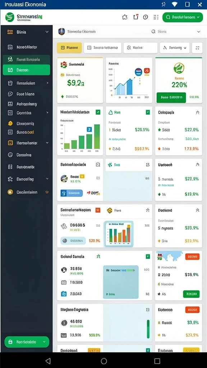This screenshot has height=368, width=207.
Task: Expand the Blinis sidebar section chevron
Action: pos(47,32)
